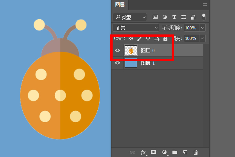Toggle the layer filtering switch
235x157 pixels.
204,17
